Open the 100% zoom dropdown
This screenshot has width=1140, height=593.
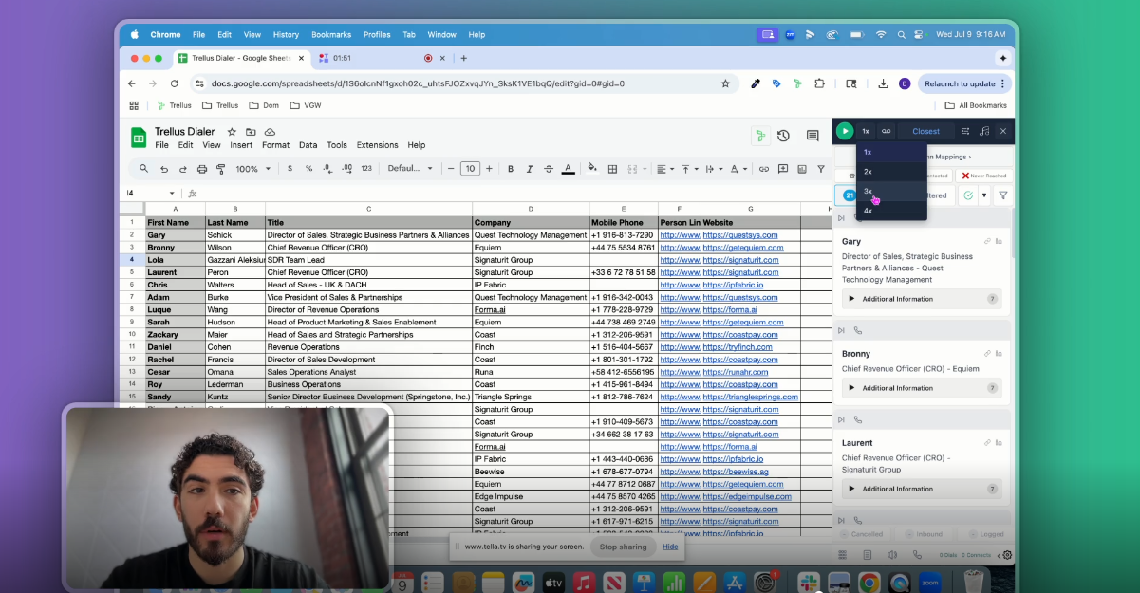click(252, 169)
